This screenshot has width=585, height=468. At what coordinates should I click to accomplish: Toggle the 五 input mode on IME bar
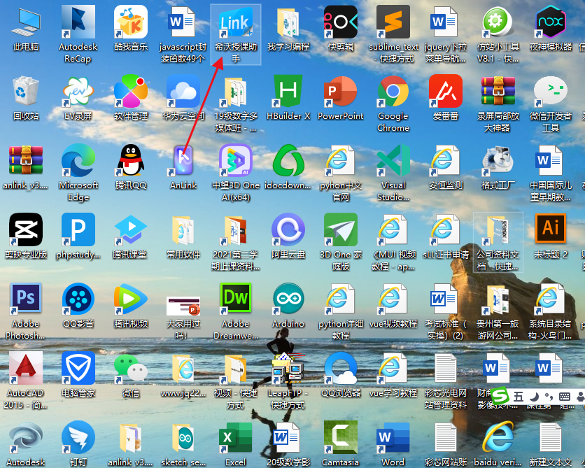(519, 397)
